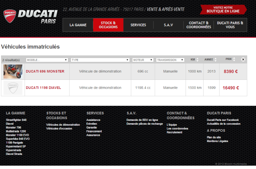The height and width of the screenshot is (169, 256).
Task: Open the MOTEUR filter dropdown
Action: pos(143,60)
